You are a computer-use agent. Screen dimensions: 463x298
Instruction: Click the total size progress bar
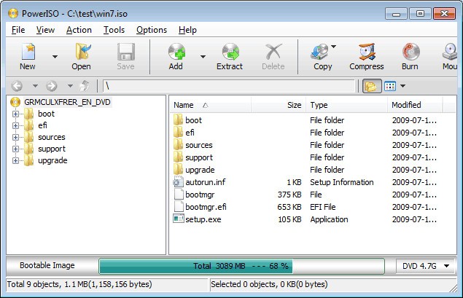tap(241, 266)
